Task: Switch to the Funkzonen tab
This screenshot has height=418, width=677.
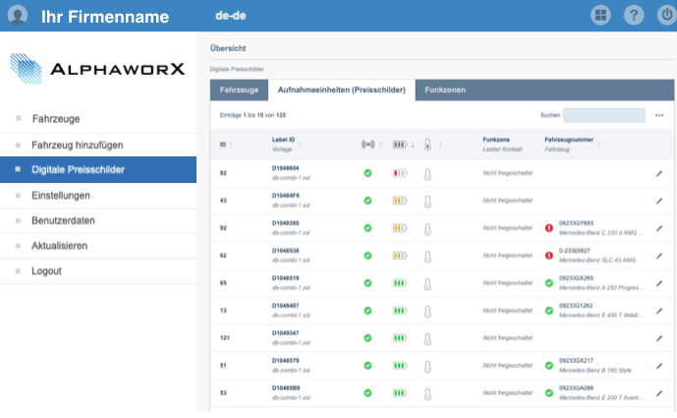Action: click(x=445, y=90)
